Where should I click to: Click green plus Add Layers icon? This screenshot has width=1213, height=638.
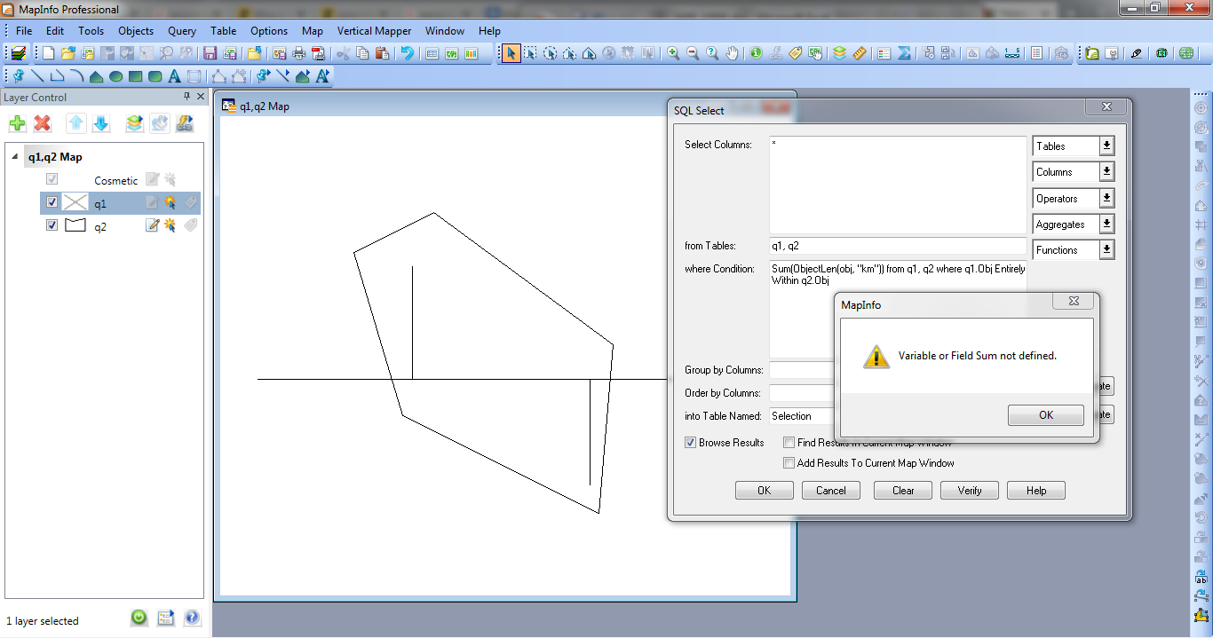[17, 123]
